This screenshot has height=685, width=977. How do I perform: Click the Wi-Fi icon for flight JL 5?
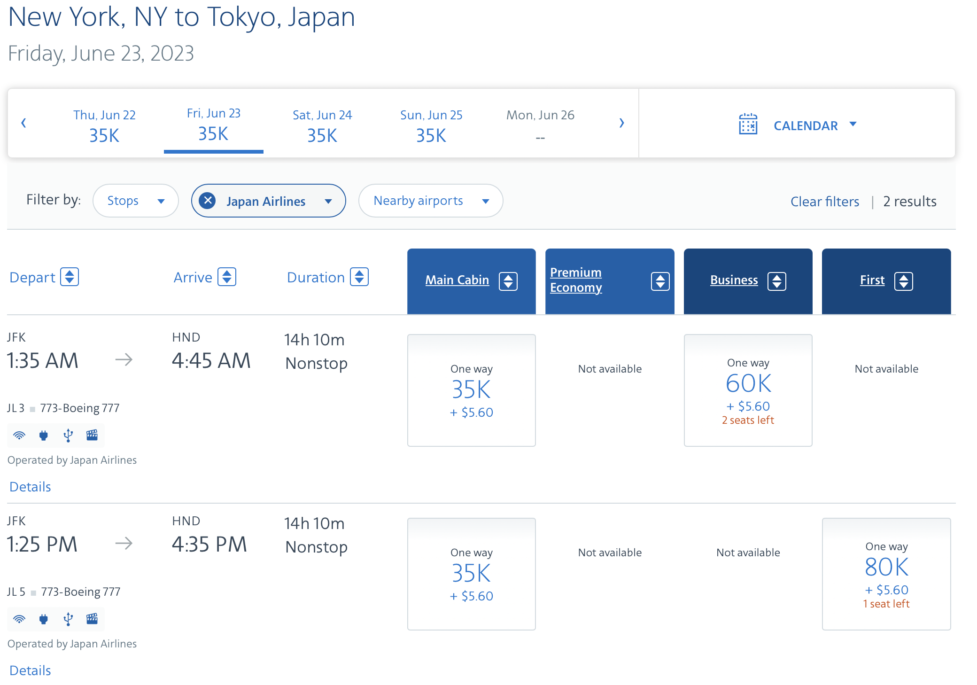tap(19, 619)
